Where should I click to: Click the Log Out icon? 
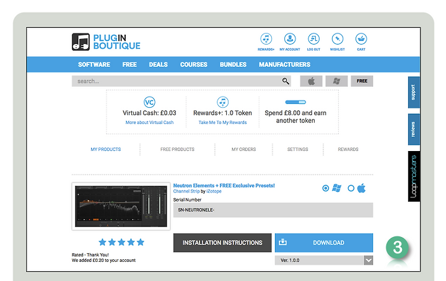[313, 39]
